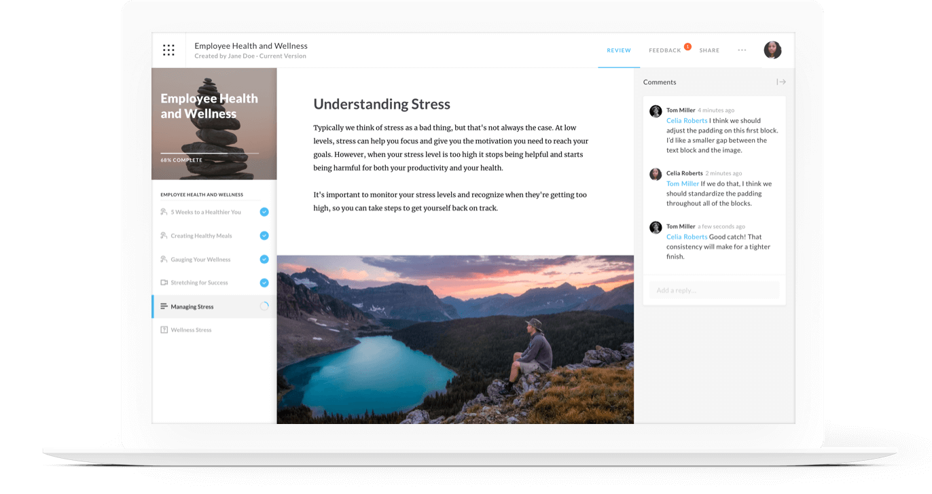Collapse the Comments panel arrow icon
This screenshot has height=494, width=932.
(x=781, y=82)
